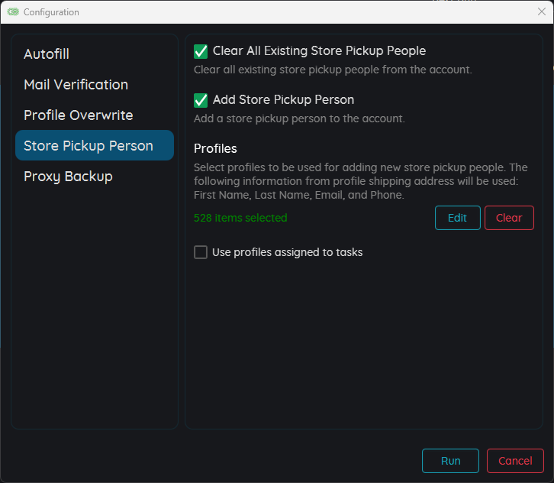Click the Clear All Existing Store Pickup People label

[319, 51]
